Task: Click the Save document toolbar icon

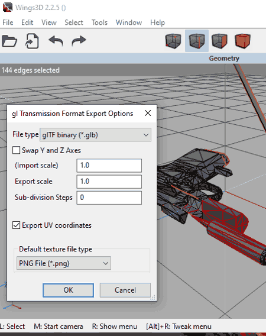Action: [32, 41]
